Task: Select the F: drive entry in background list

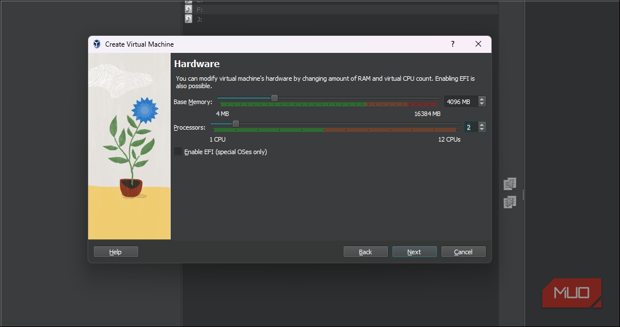Action: coord(342,10)
